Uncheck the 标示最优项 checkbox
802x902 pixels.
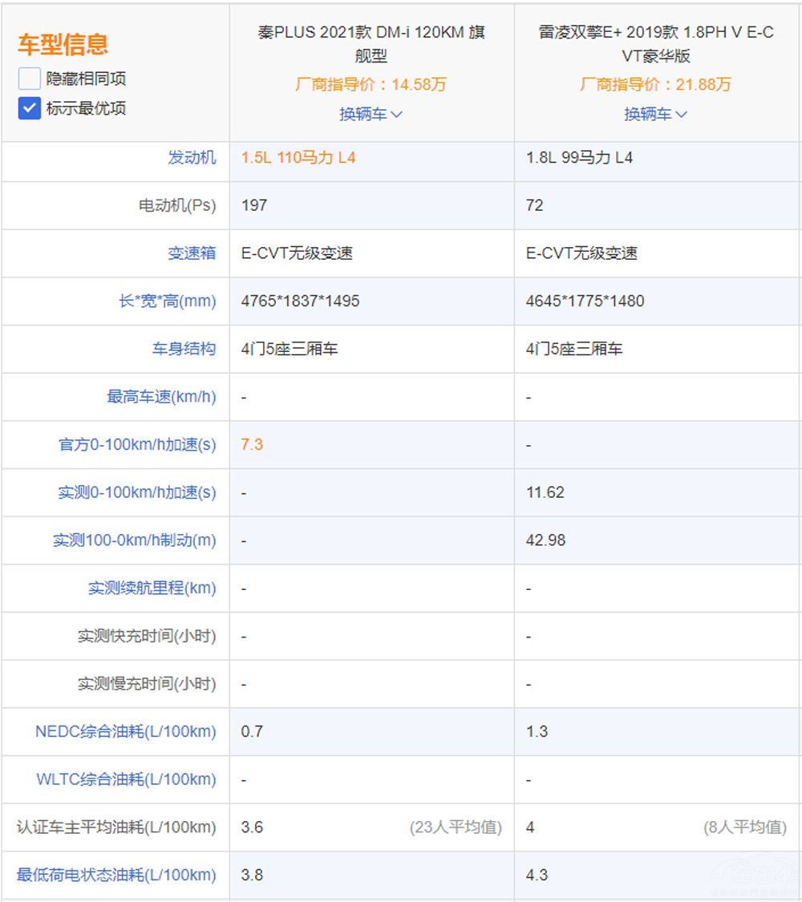tap(30, 108)
